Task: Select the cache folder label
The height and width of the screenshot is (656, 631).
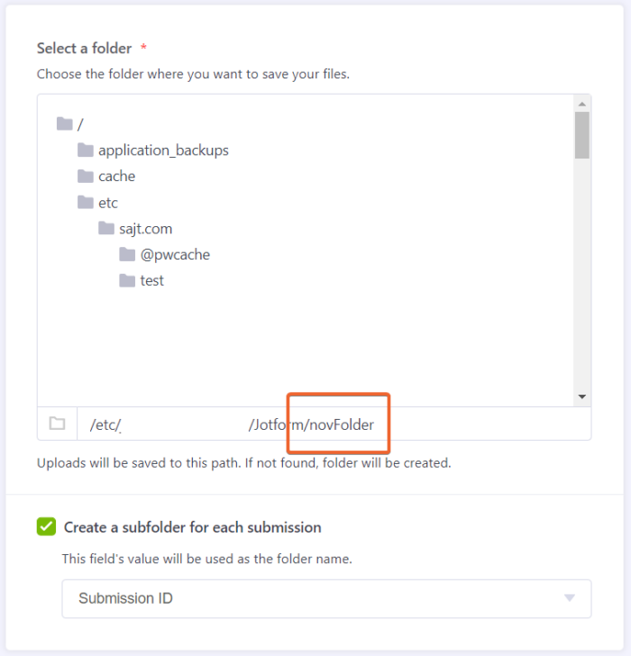Action: (x=116, y=176)
